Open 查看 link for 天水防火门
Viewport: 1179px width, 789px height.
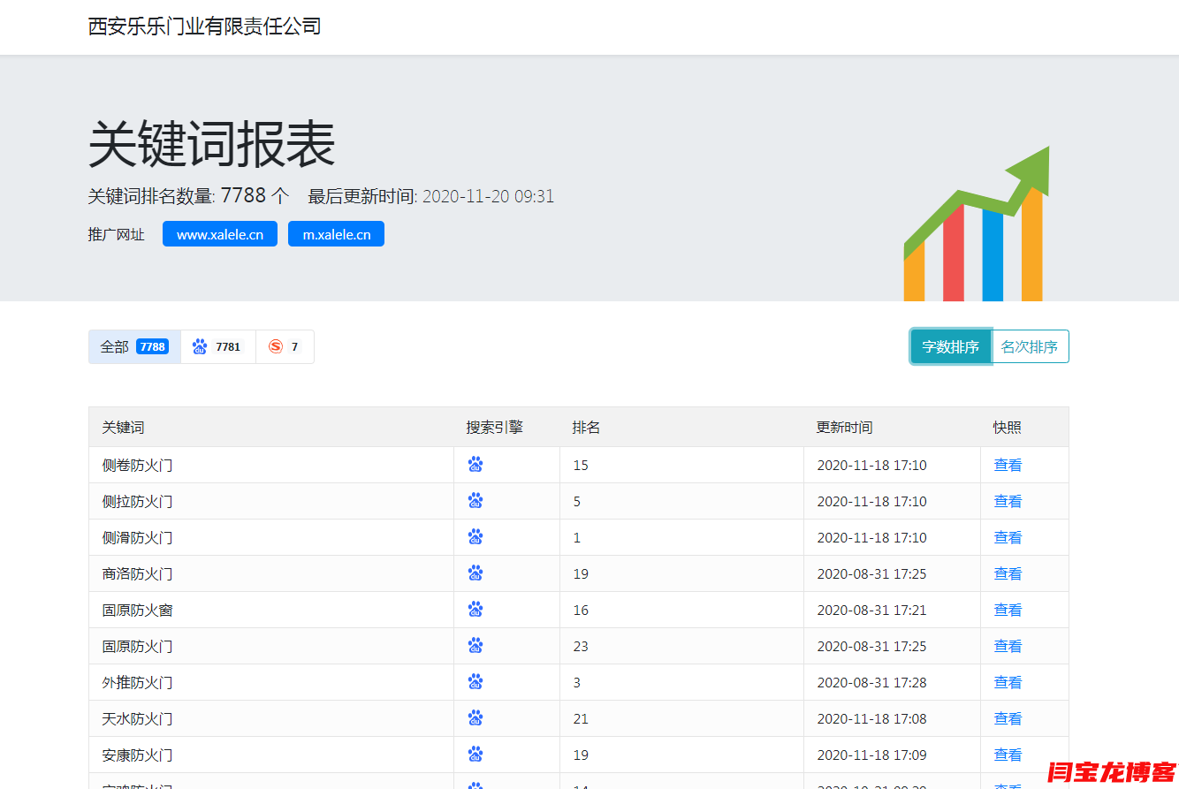pyautogui.click(x=1008, y=718)
